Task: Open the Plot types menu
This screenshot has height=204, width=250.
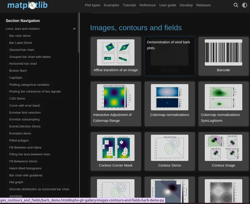Action: tap(93, 5)
